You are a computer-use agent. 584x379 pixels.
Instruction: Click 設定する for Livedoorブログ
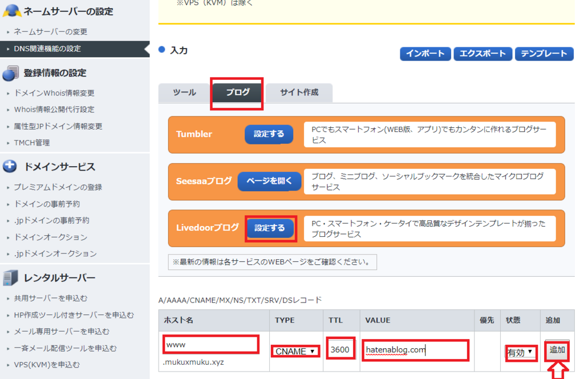270,228
